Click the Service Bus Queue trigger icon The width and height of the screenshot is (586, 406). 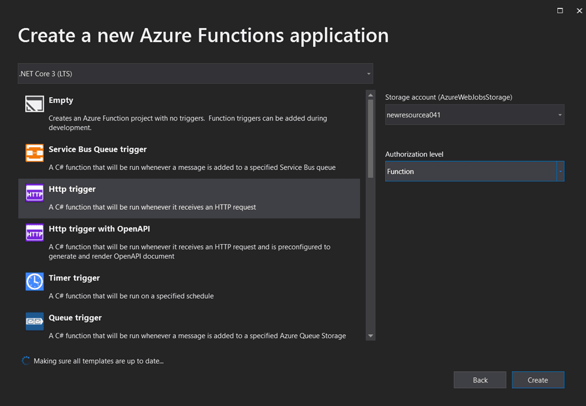pyautogui.click(x=35, y=153)
